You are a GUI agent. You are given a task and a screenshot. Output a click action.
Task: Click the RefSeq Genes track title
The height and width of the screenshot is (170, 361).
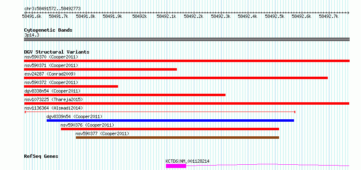coord(41,157)
